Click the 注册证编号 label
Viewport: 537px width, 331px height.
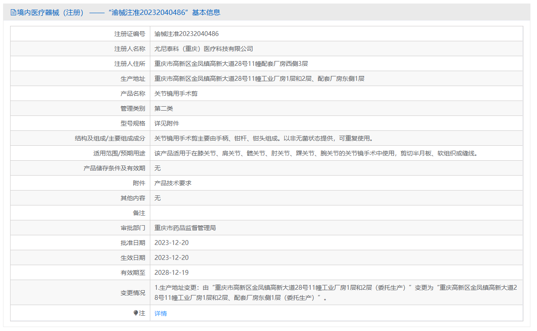point(130,34)
